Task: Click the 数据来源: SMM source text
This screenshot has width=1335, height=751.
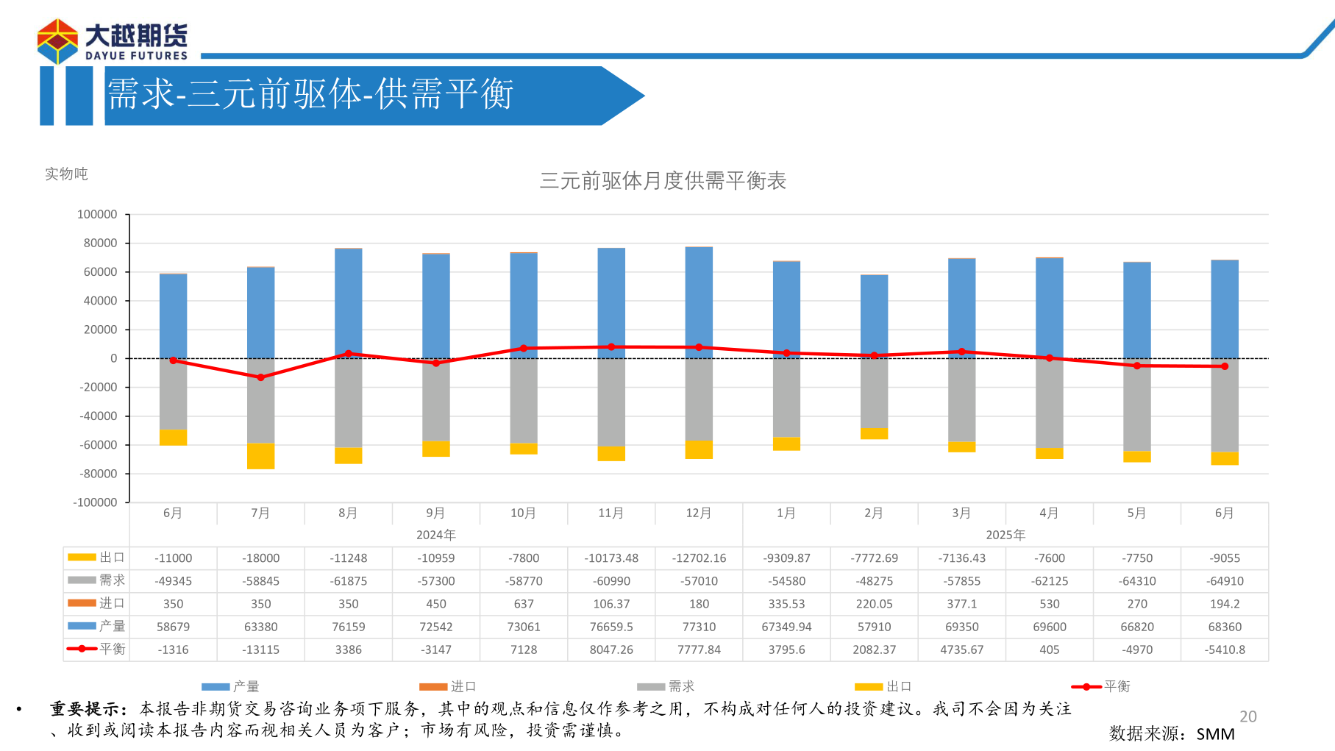Action: 1172,733
